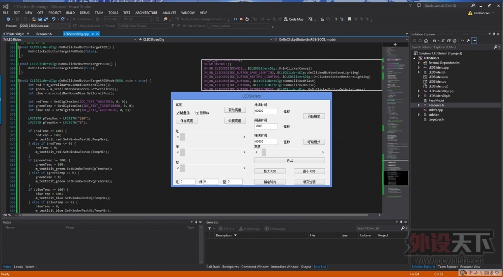The image size is (503, 277).
Task: Click Preview Selected Items icon in Solution Explorer
Action: [474, 41]
